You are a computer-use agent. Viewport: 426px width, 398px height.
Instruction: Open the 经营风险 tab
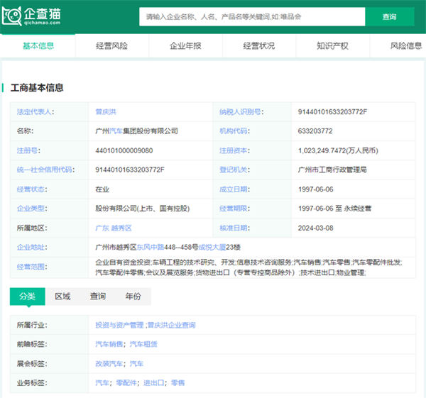111,46
